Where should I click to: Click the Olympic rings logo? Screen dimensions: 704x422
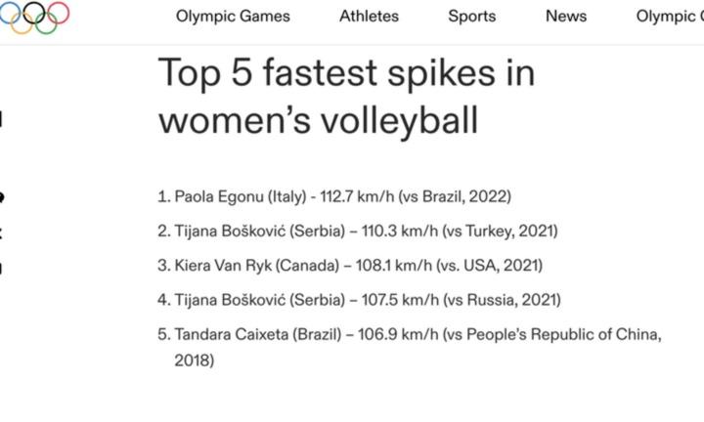(35, 16)
